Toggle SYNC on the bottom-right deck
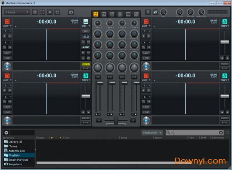The image size is (232, 170). (x=225, y=122)
